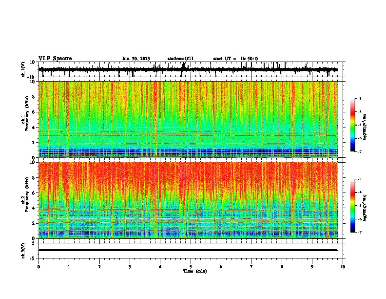Click the ch.1 spectrogram colorbar
386x299 pixels.
352,125
